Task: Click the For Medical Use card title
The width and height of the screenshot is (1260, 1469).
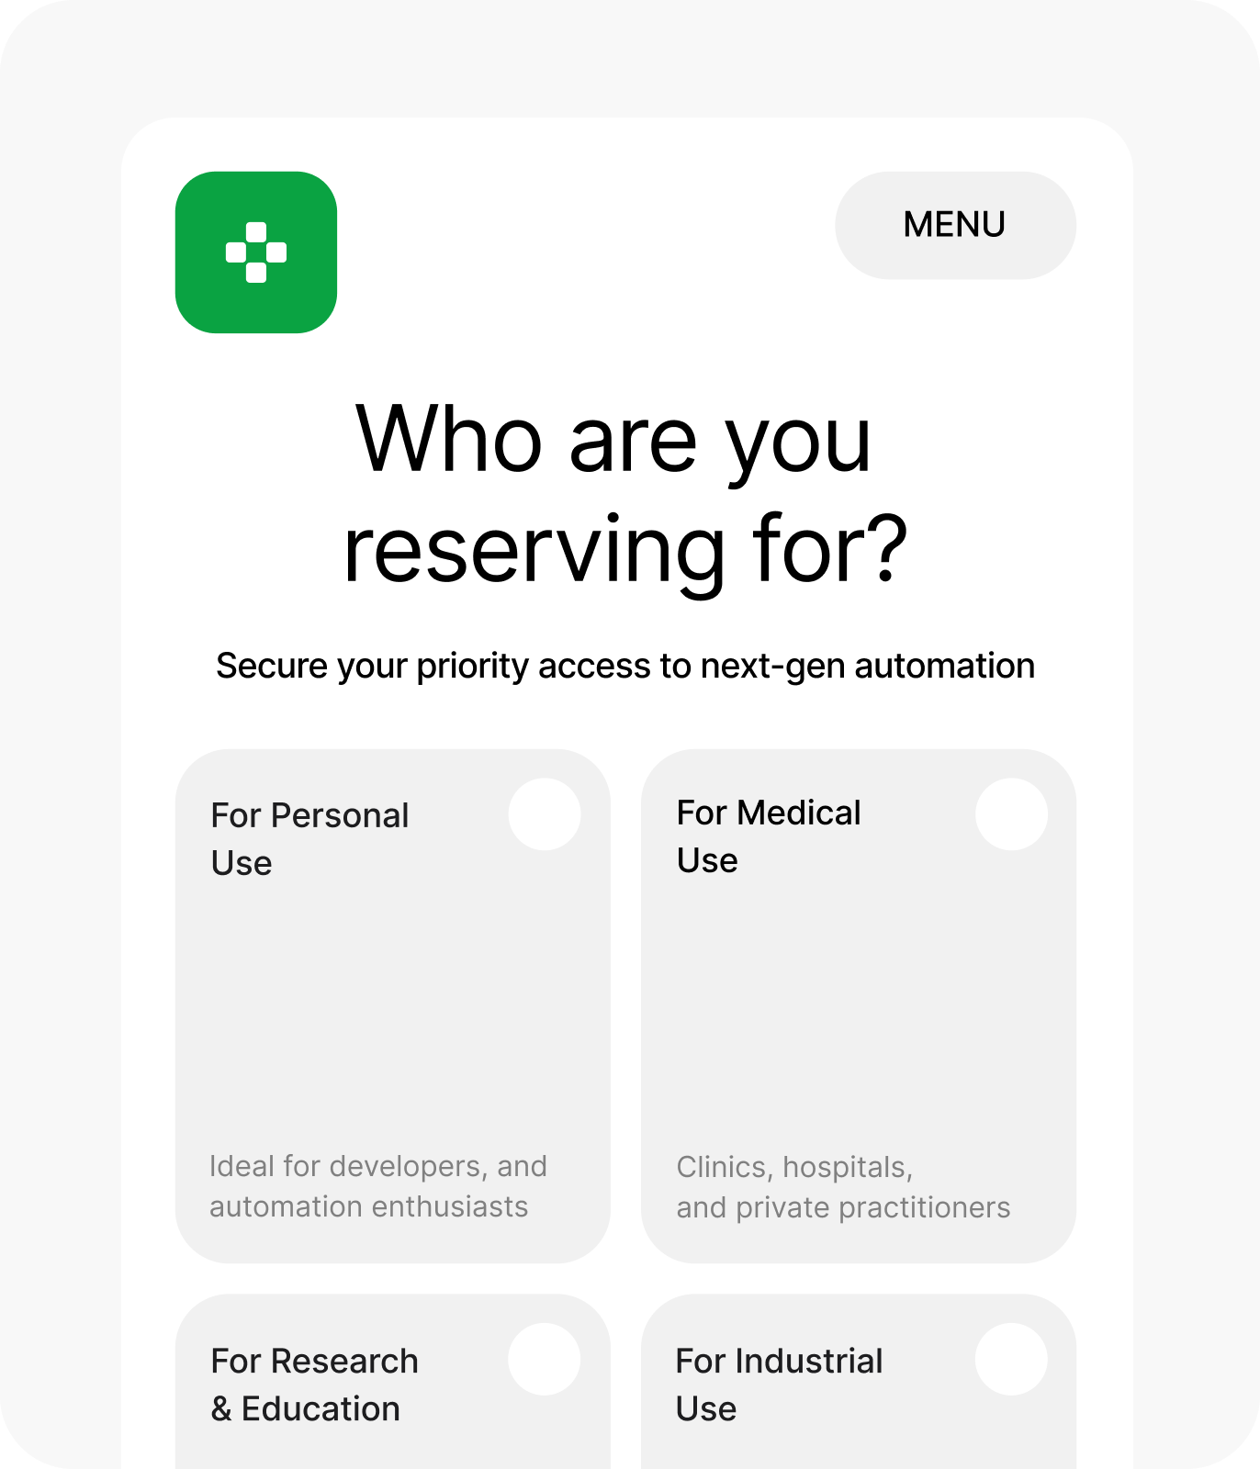Action: coord(769,836)
